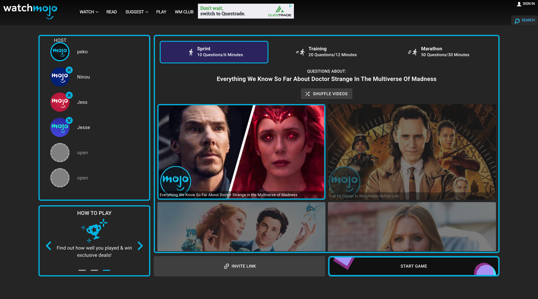Image resolution: width=538 pixels, height=299 pixels.
Task: Remove player Ninou with the X icon
Action: pyautogui.click(x=69, y=70)
